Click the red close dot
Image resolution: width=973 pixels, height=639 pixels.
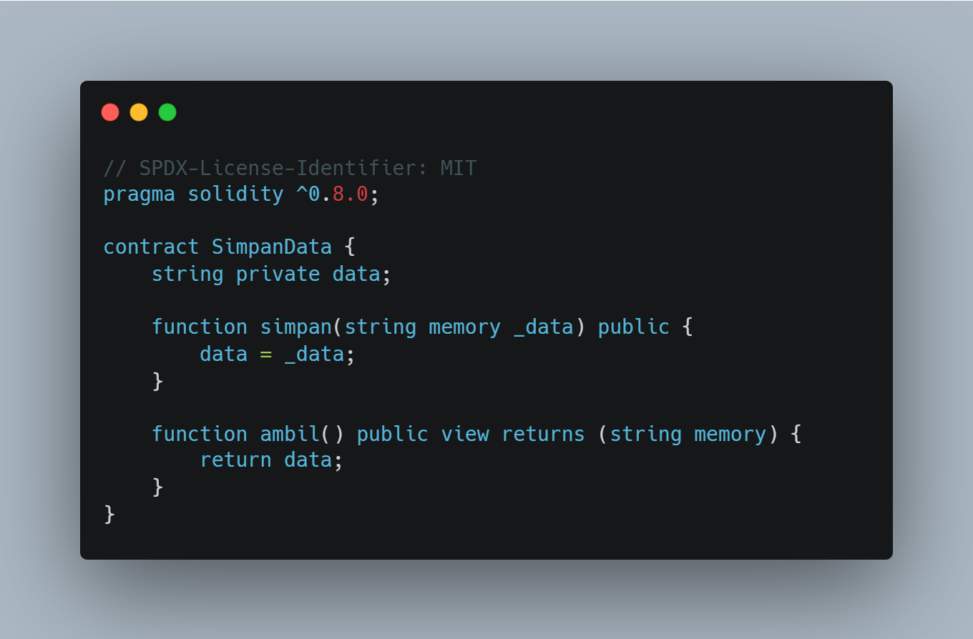[110, 112]
